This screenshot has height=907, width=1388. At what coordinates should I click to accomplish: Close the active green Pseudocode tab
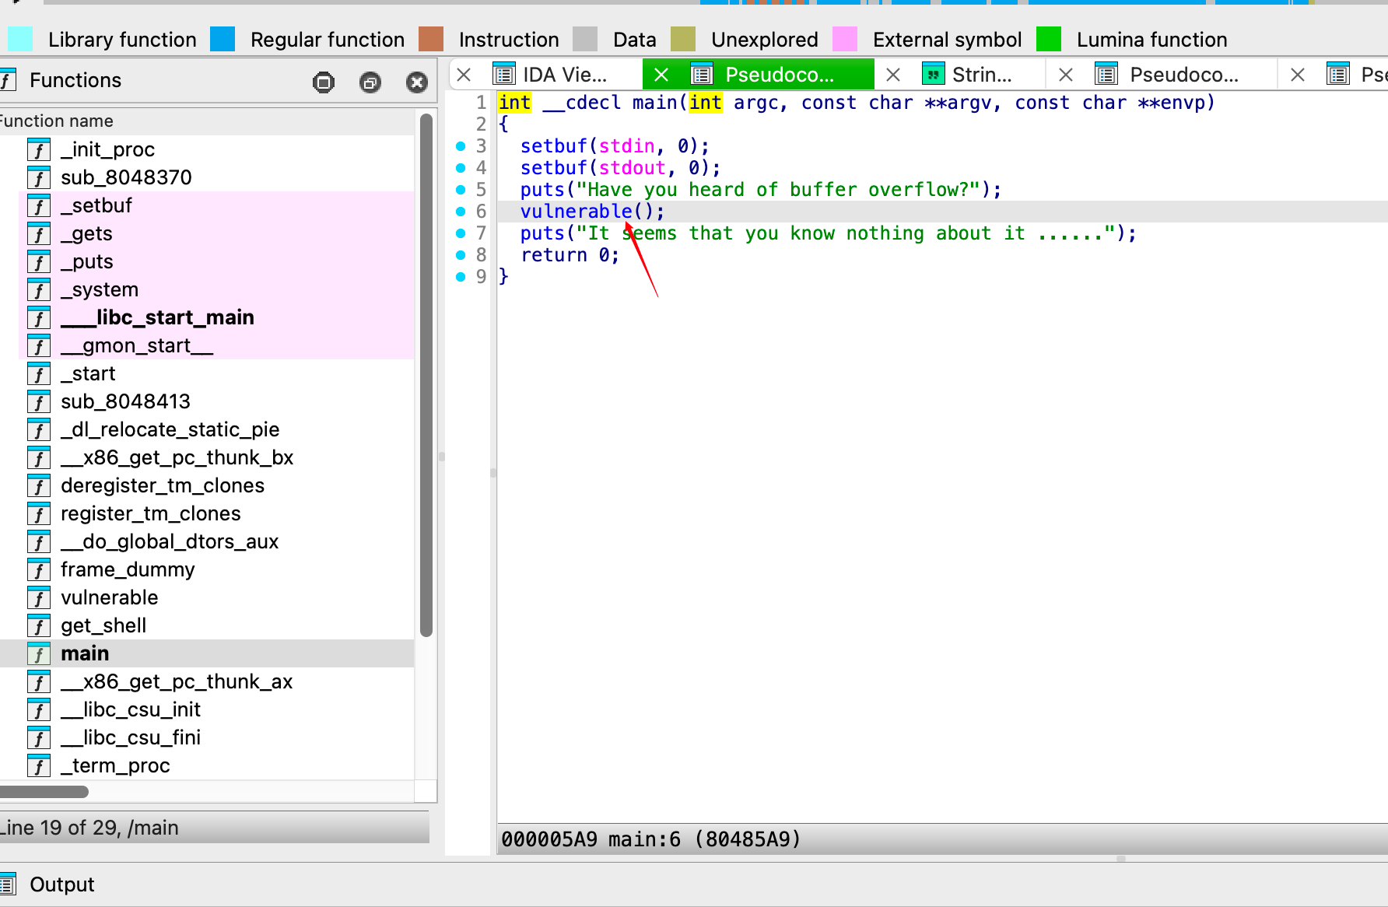[x=661, y=75]
